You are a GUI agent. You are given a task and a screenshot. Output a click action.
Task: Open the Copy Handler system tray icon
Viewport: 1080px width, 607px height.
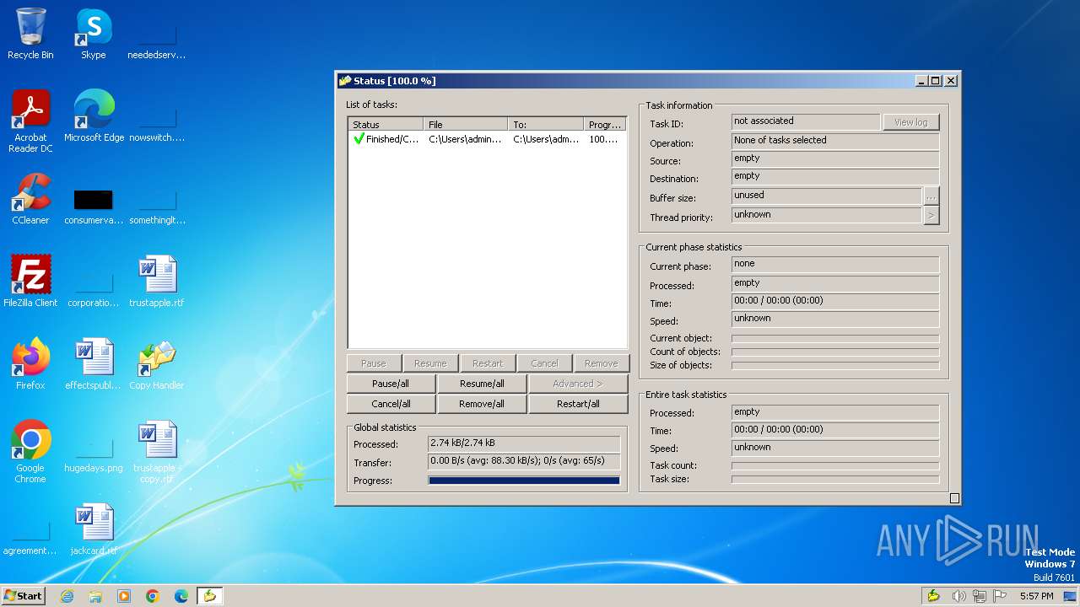point(933,596)
